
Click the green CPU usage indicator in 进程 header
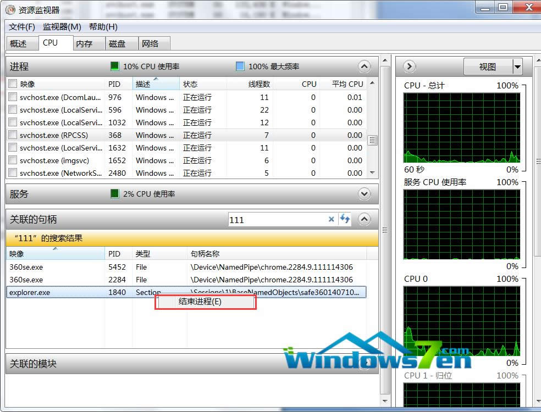114,66
